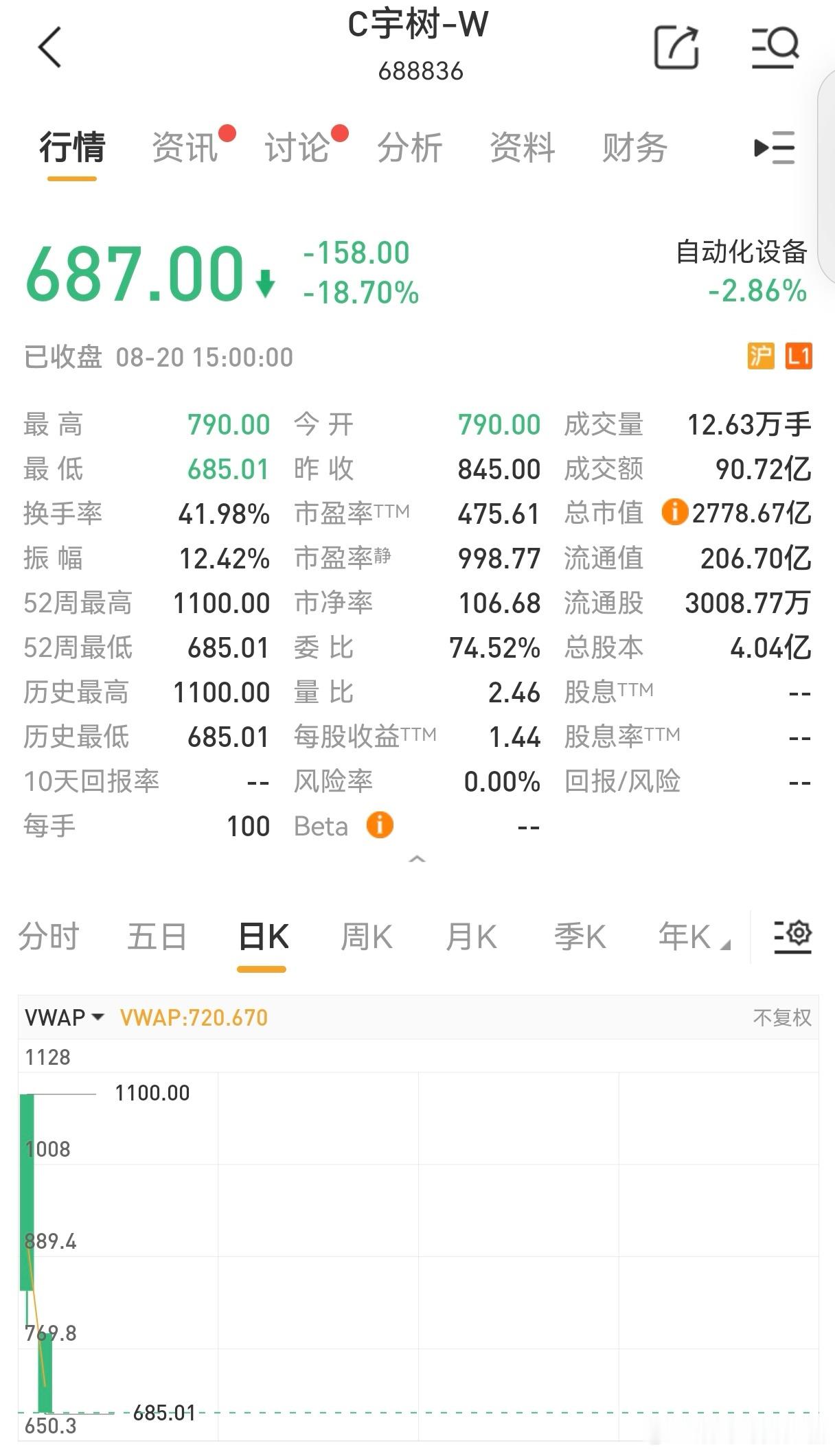Open the 不复权 adjustment selector

(782, 1017)
